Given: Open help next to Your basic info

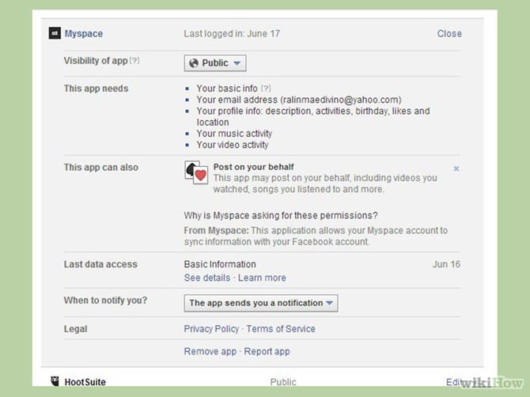Looking at the screenshot, I should [x=266, y=89].
